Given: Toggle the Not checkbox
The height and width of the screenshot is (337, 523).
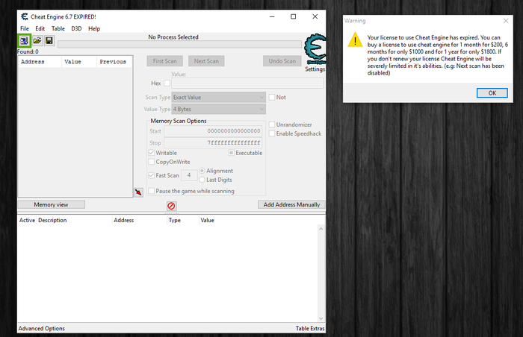Looking at the screenshot, I should (272, 97).
